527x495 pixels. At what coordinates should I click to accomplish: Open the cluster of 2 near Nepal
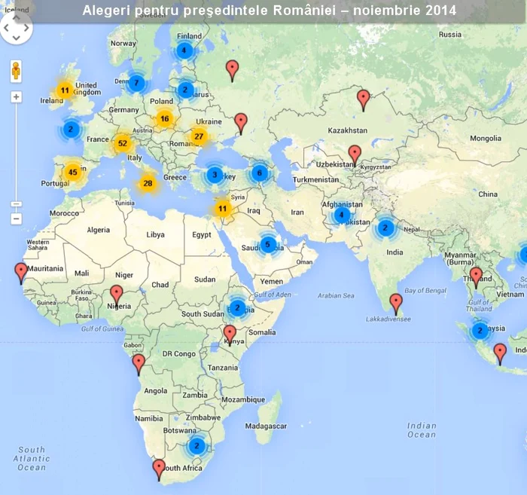click(x=385, y=228)
